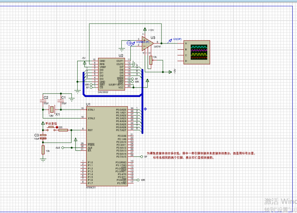
Task: Click the VREF pin label
Action: pos(103,67)
